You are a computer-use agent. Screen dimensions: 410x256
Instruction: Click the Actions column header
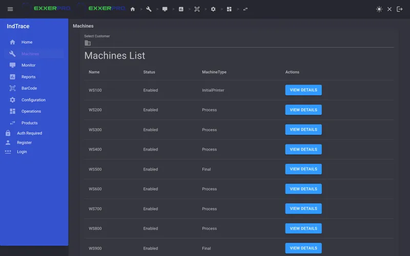tap(292, 72)
